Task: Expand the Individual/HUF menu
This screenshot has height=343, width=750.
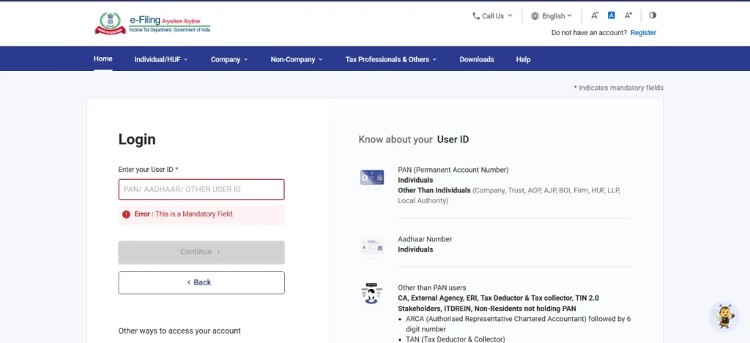Action: [161, 59]
